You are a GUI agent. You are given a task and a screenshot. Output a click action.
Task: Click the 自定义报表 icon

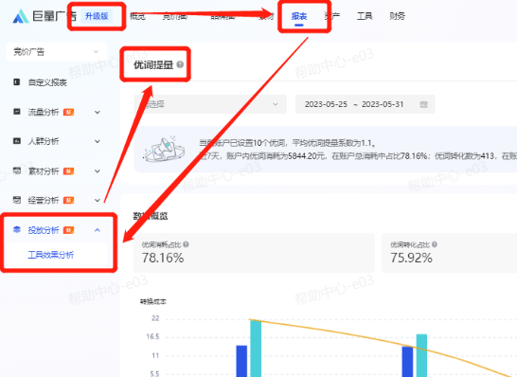click(x=16, y=81)
